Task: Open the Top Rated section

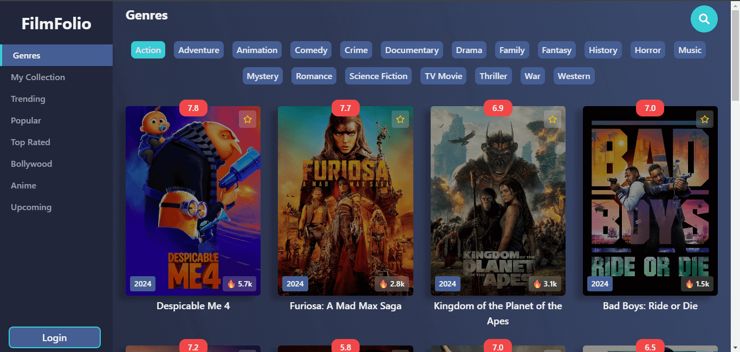Action: (x=56, y=142)
